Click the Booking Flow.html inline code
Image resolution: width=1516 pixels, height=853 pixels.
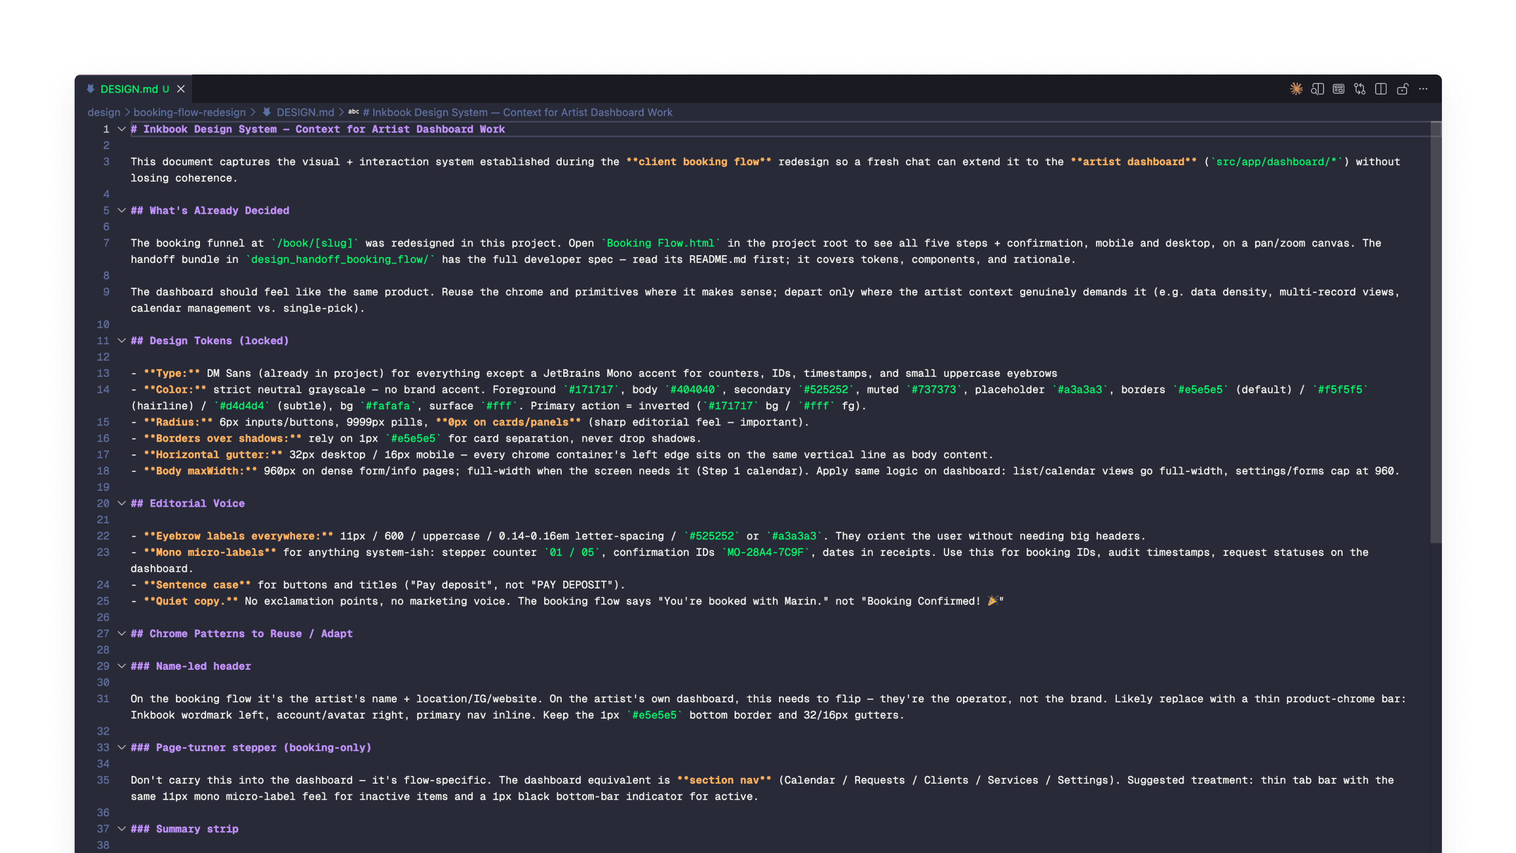pyautogui.click(x=660, y=243)
